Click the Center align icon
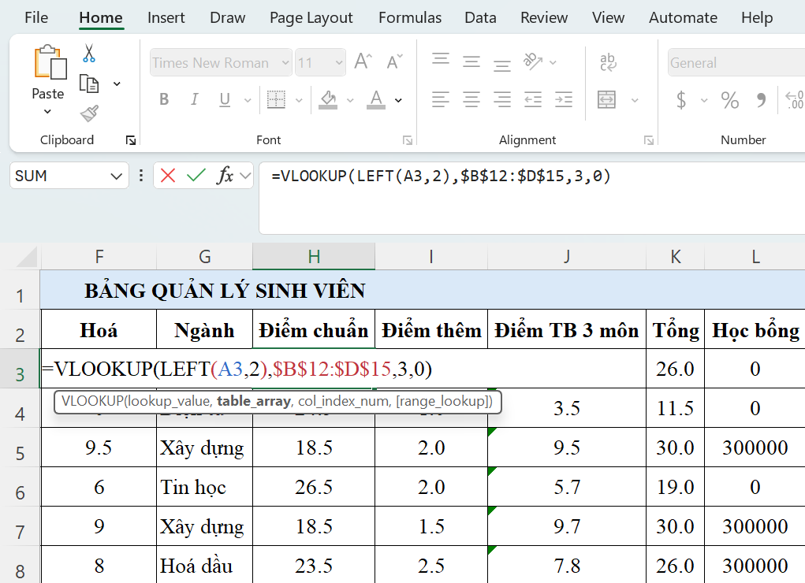Image resolution: width=805 pixels, height=583 pixels. [x=471, y=99]
